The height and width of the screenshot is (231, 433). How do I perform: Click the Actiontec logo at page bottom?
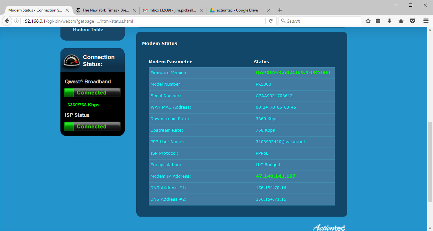coord(329,227)
